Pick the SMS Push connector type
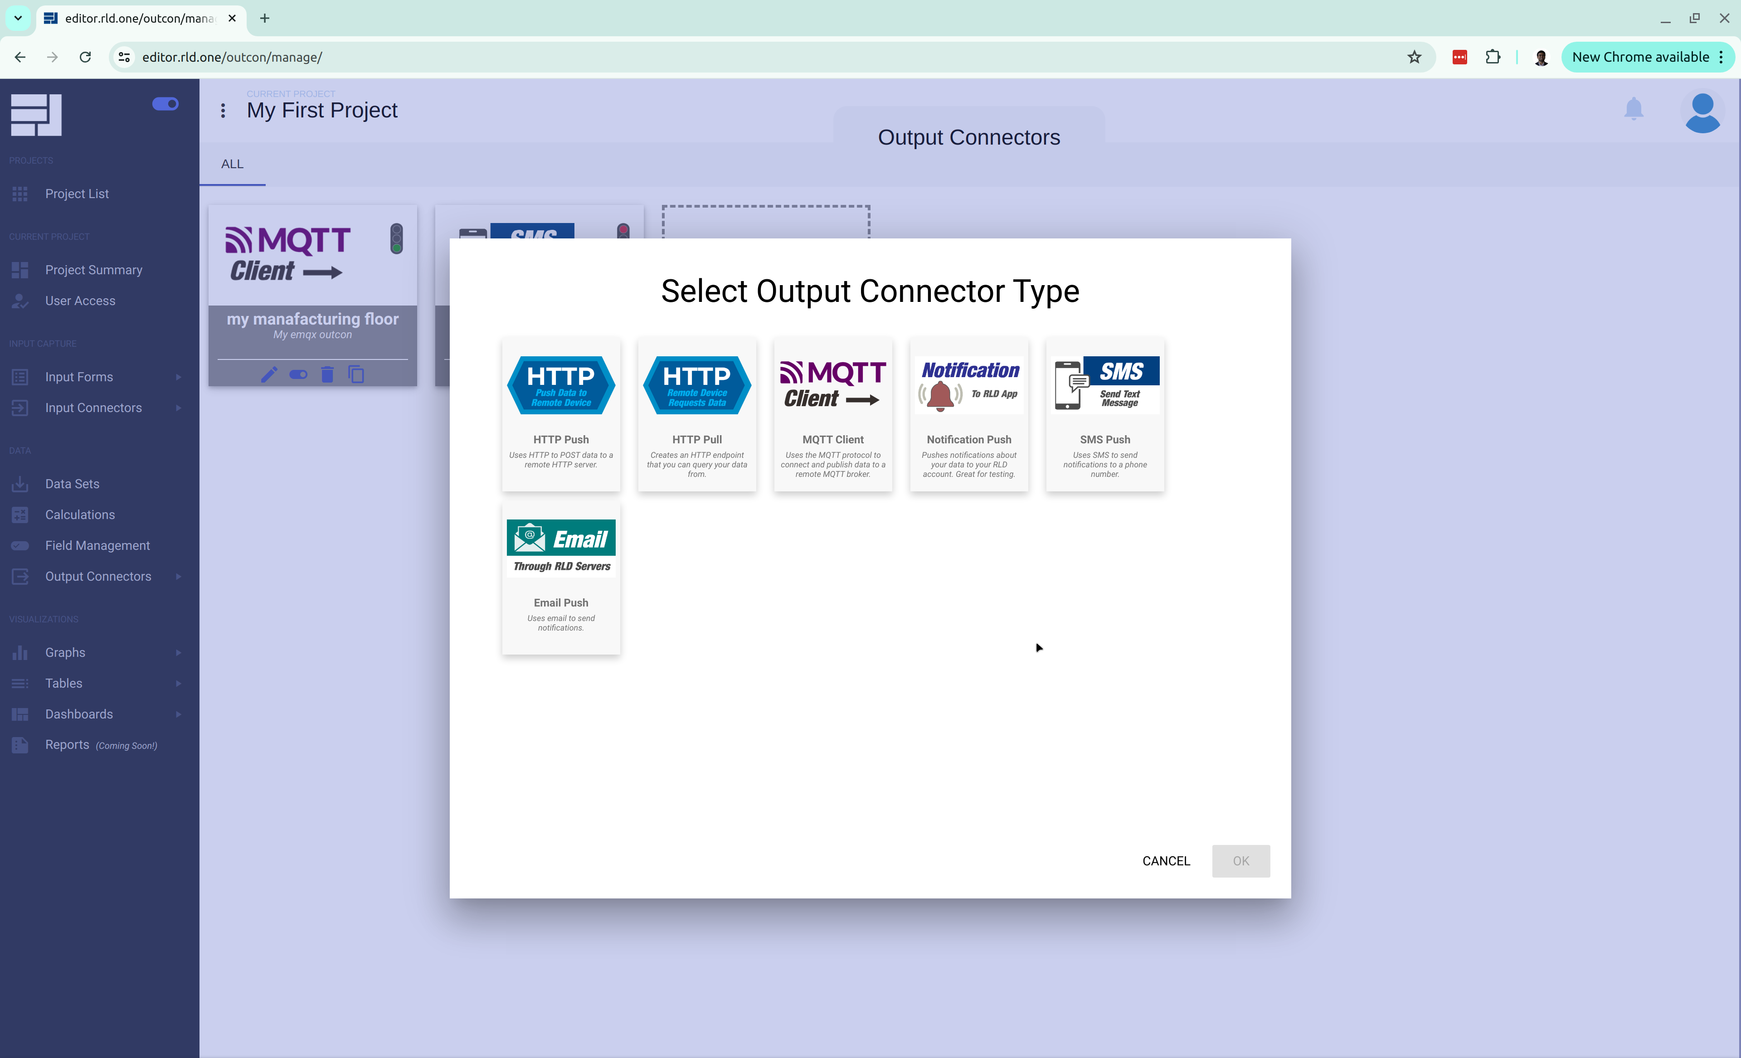1741x1058 pixels. (1105, 415)
